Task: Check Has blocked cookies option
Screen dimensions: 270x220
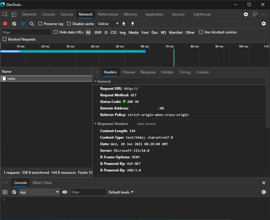Action: [x=201, y=32]
